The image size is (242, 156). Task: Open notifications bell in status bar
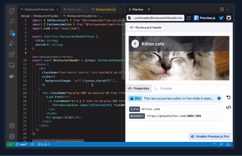[x=228, y=144]
